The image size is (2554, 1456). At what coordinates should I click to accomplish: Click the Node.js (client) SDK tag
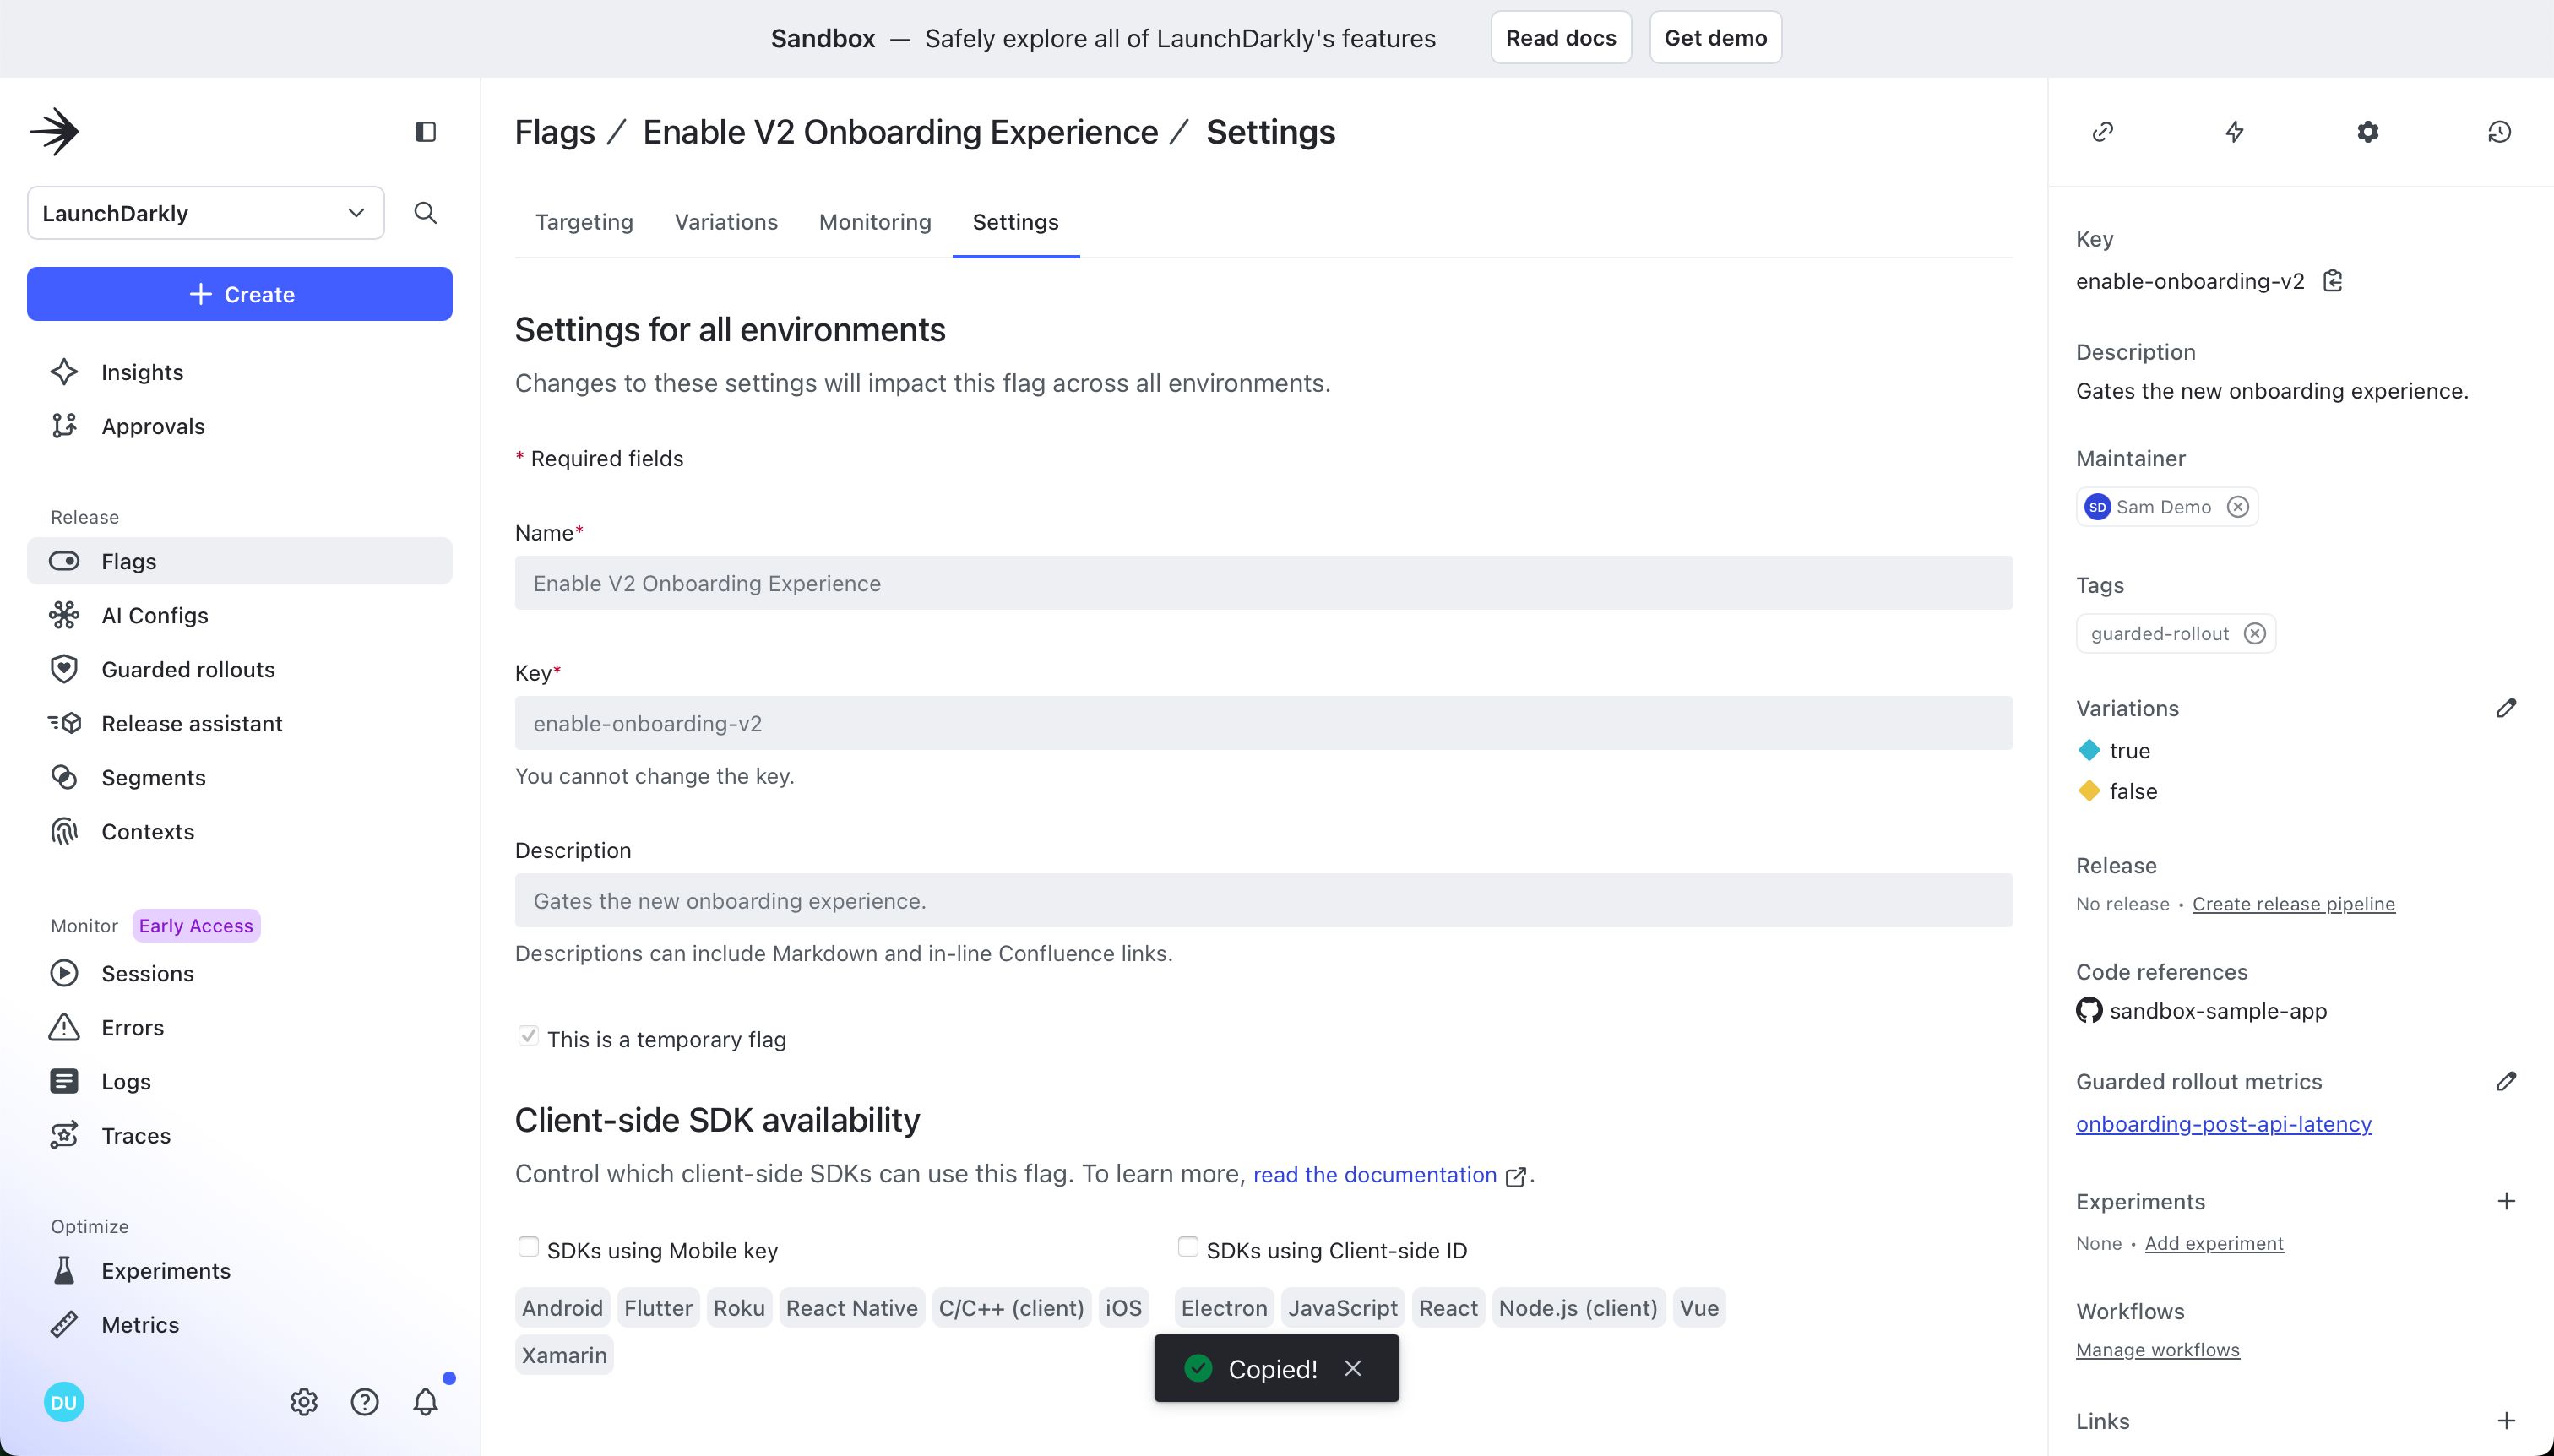click(1578, 1308)
